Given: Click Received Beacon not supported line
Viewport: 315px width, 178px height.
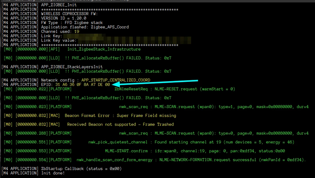Looking at the screenshot, I should 89,125.
